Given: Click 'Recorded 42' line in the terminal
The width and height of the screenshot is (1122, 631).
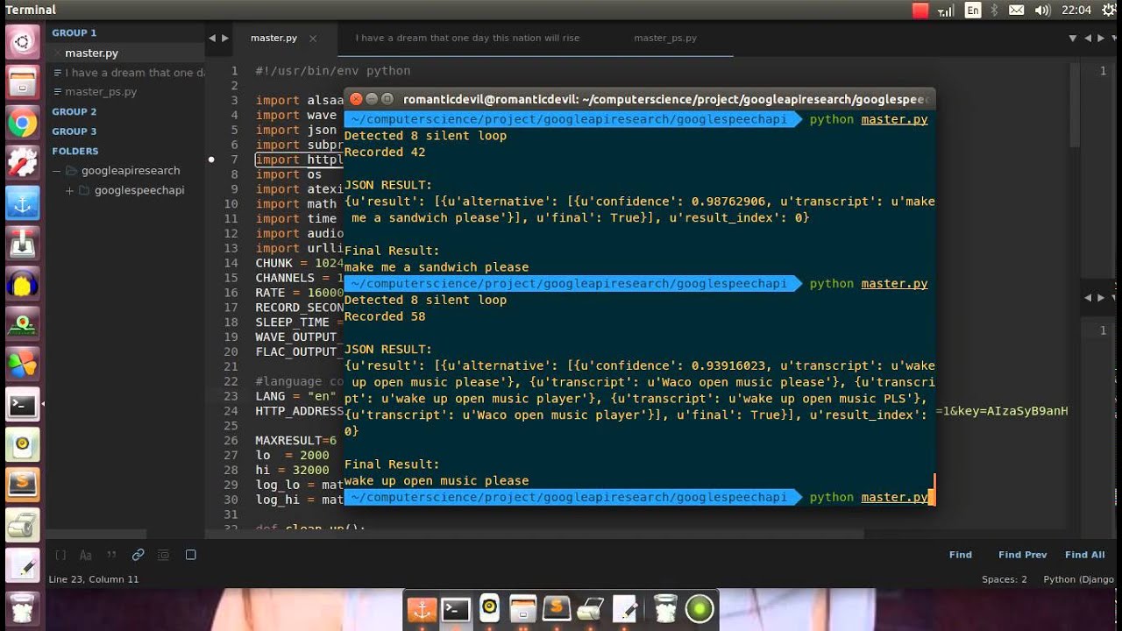Looking at the screenshot, I should coord(384,152).
